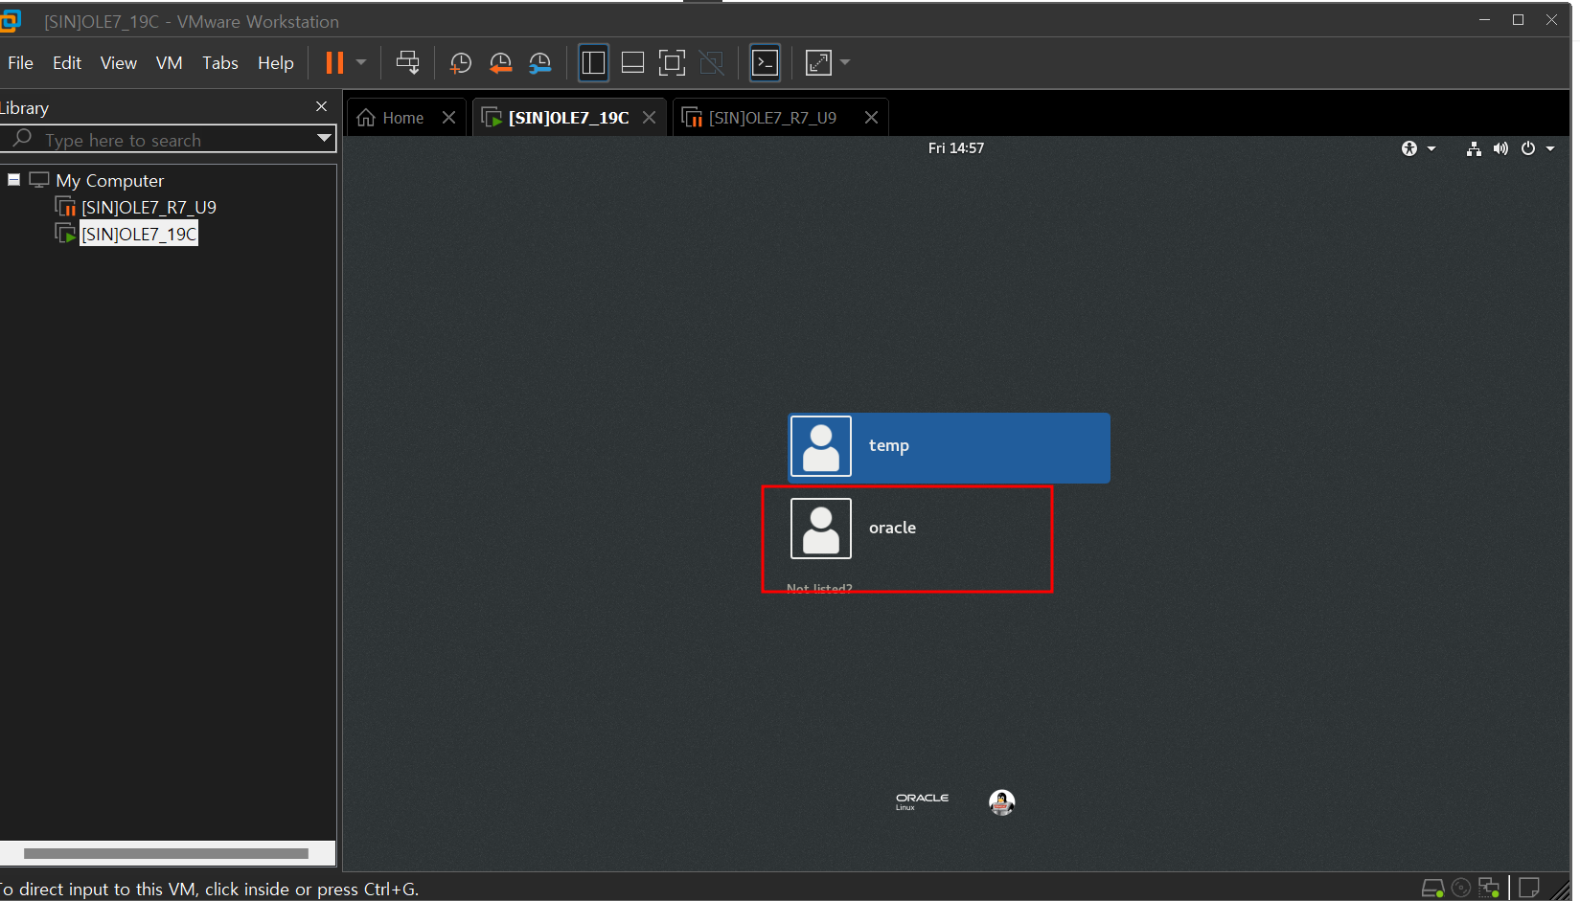Expand the guest system menu arrow
The image size is (1580, 901).
coord(1550,148)
